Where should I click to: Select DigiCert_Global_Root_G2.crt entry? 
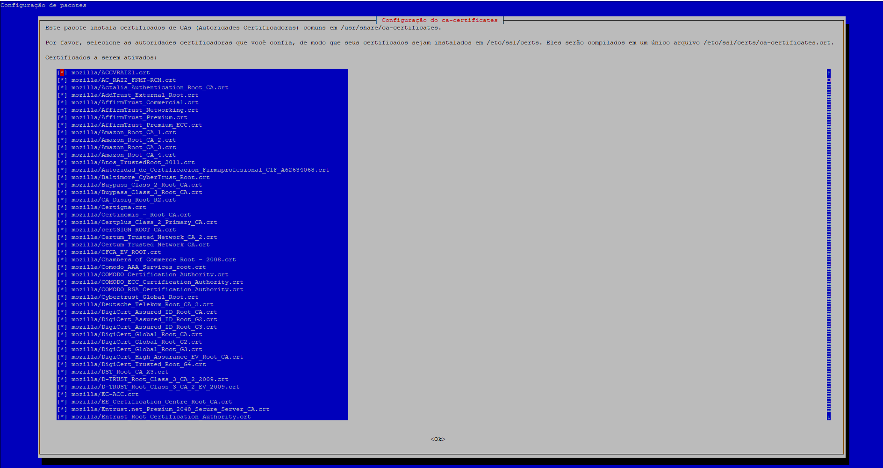136,342
